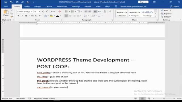Switch to the Insert tab
Image resolution: width=182 pixels, height=102 pixels.
click(x=27, y=7)
